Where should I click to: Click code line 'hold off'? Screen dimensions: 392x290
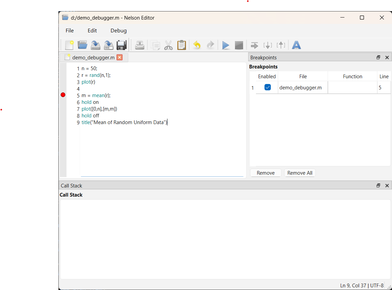point(90,116)
